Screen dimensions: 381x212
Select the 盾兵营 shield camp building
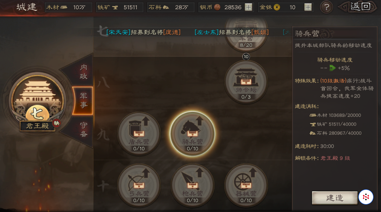139,134
